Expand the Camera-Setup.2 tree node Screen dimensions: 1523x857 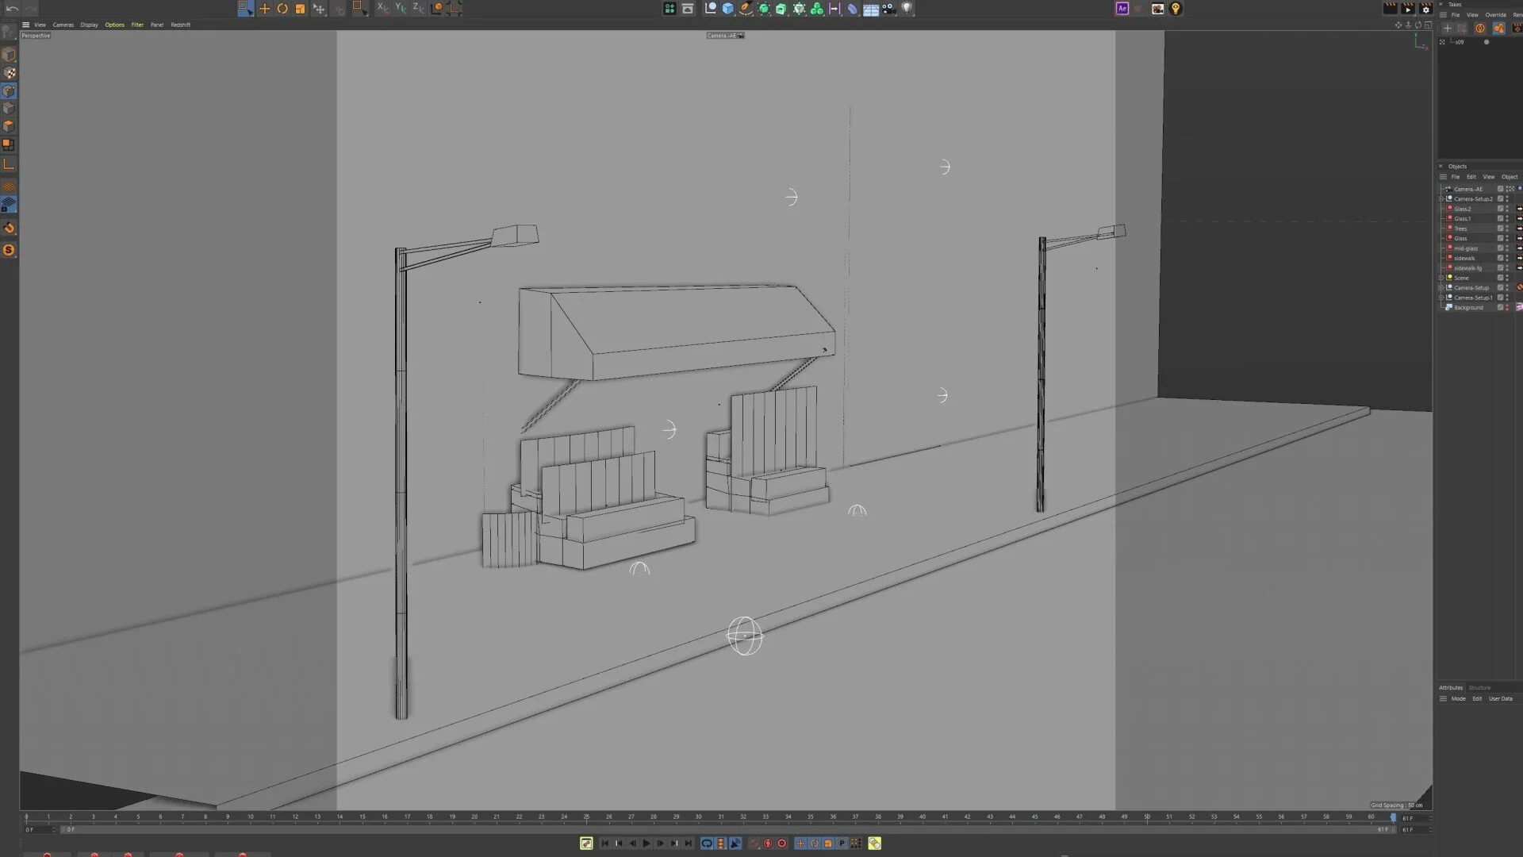(1441, 199)
